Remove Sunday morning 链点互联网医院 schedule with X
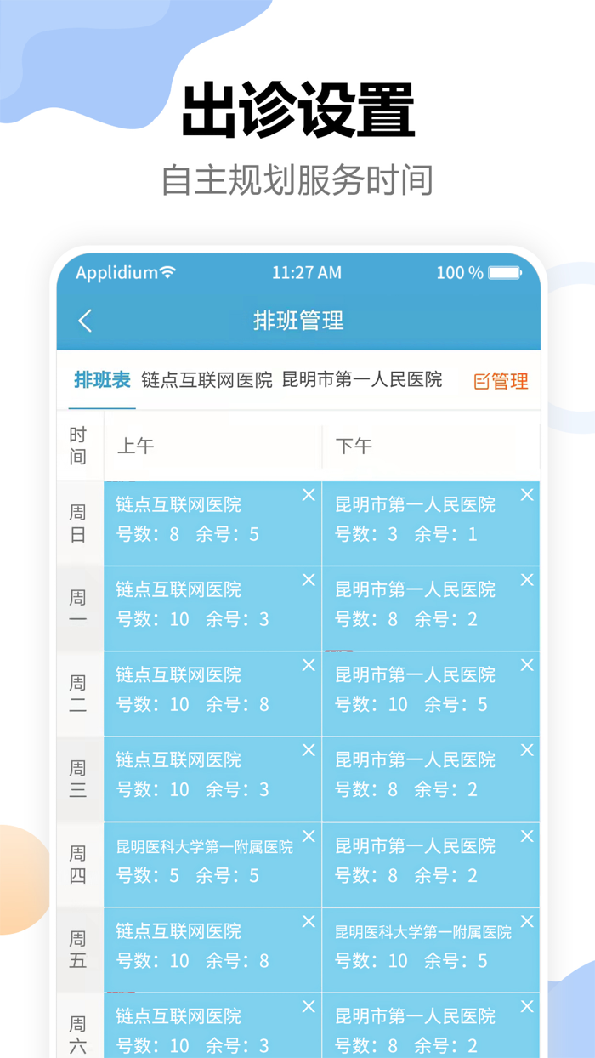595x1058 pixels. 308,494
